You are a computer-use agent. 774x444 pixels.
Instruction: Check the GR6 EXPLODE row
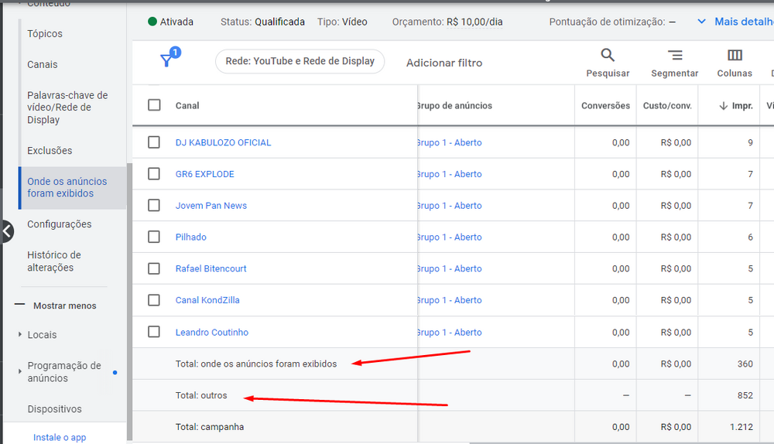154,173
